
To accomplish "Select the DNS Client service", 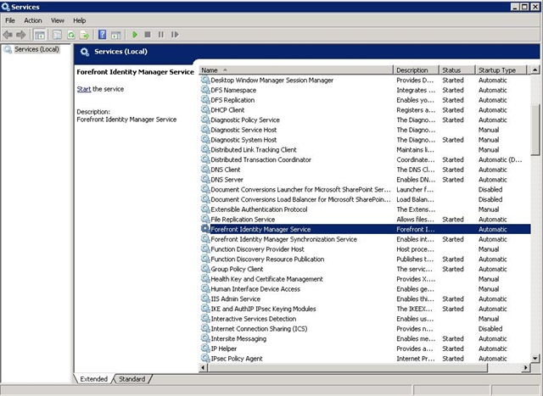I will [365, 170].
